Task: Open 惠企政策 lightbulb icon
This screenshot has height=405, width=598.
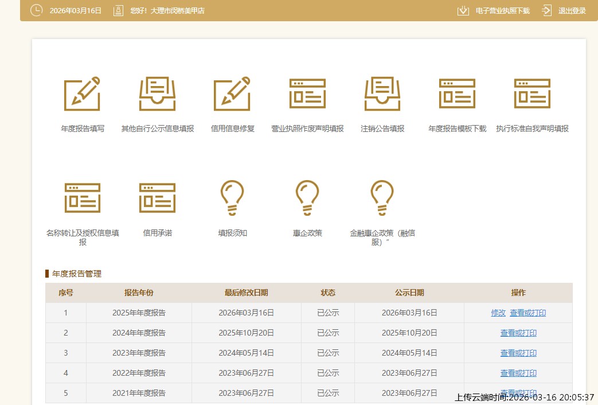Action: (307, 198)
